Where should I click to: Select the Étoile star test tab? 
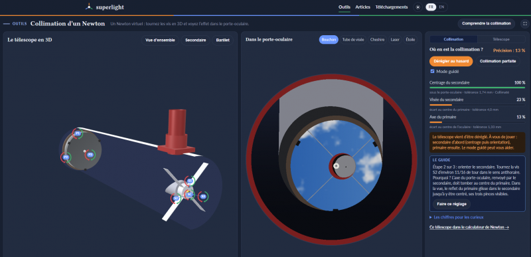click(410, 40)
